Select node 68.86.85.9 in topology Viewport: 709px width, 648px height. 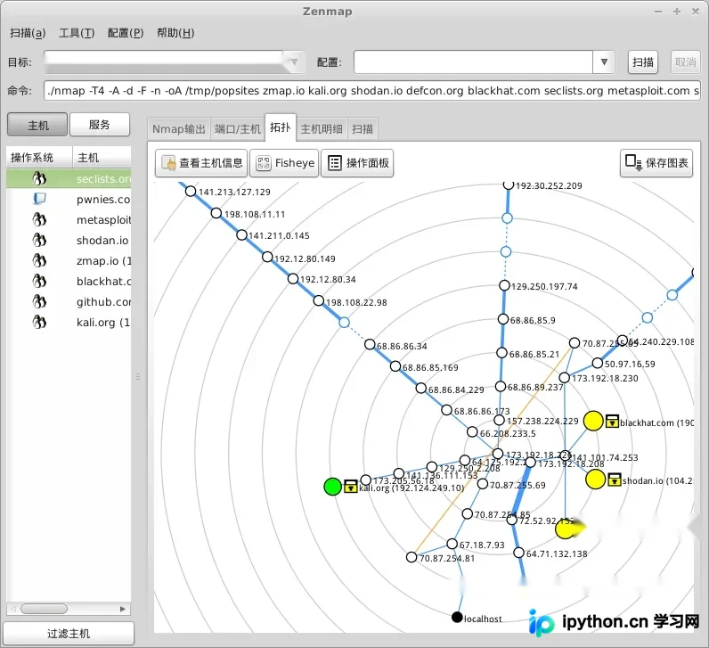(x=503, y=319)
